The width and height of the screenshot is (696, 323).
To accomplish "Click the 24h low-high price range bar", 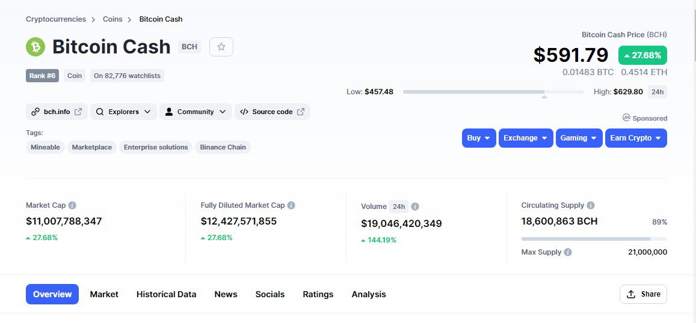I will tap(493, 92).
